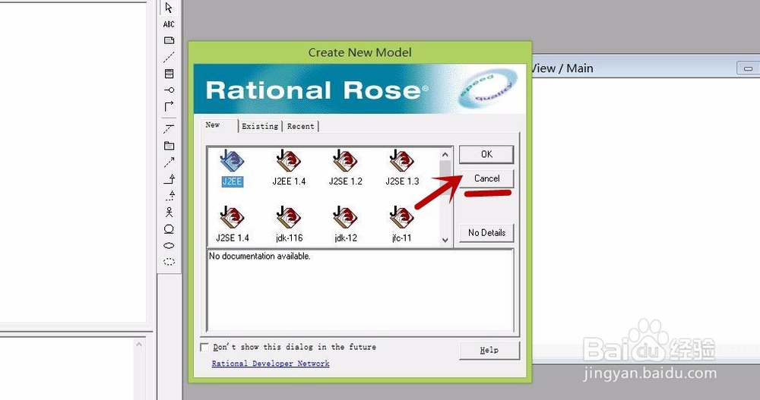
Task: Pick the Generalization arrow tool
Action: [x=169, y=179]
